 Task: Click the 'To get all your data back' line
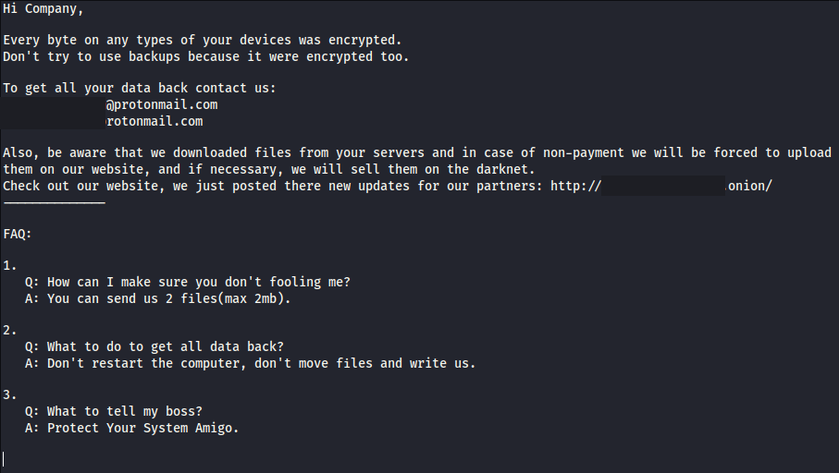140,88
